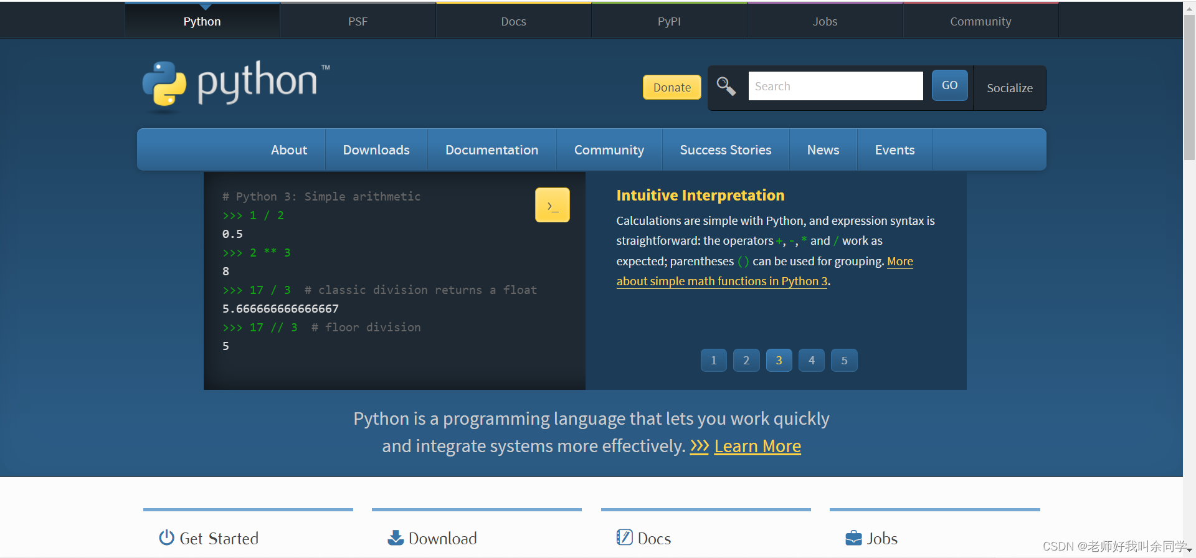Open the News menu

pos(823,149)
